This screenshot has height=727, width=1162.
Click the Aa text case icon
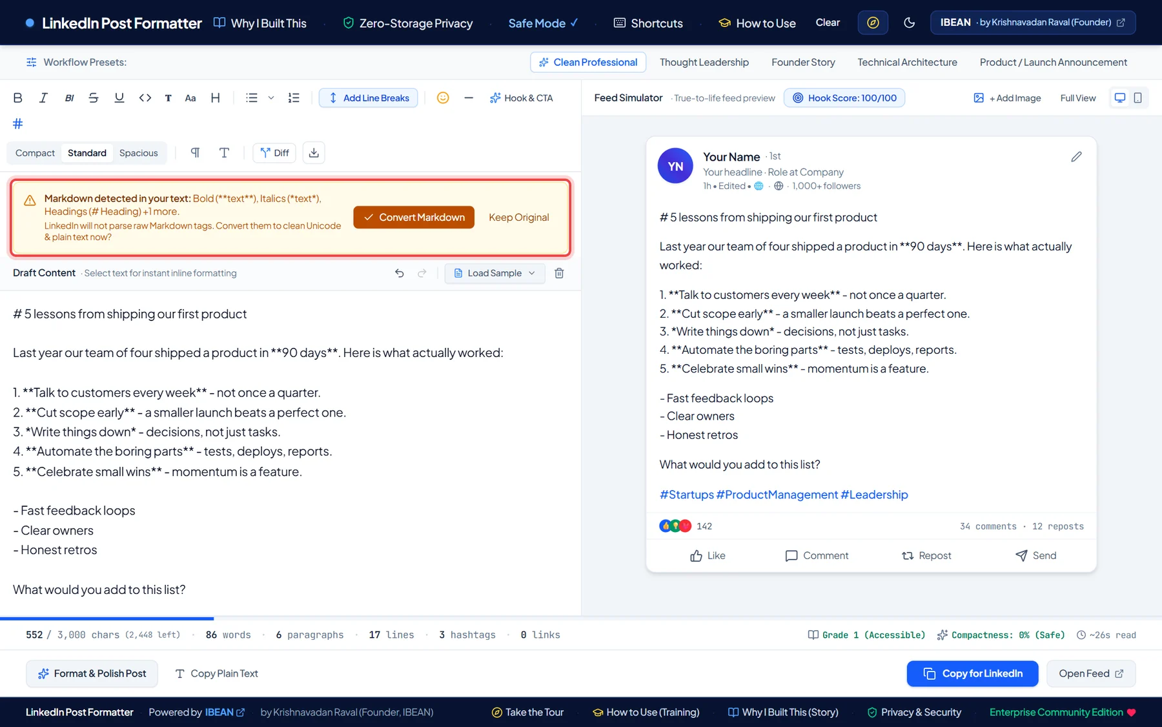coord(190,98)
